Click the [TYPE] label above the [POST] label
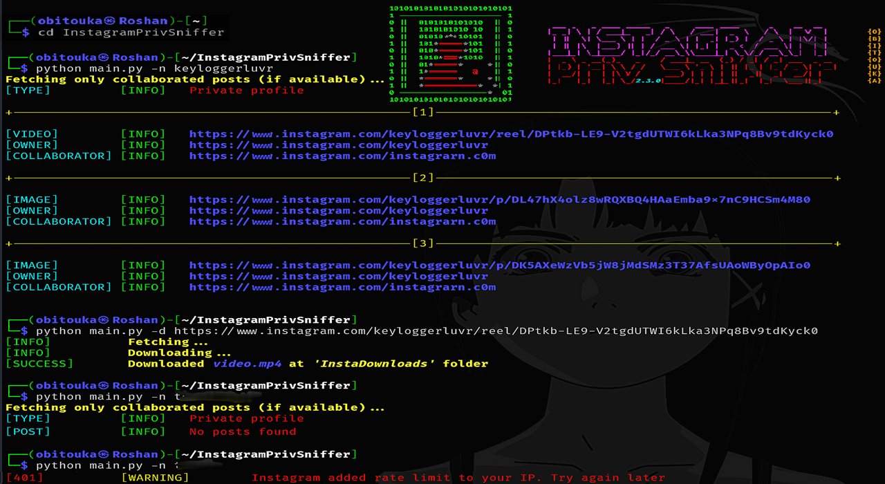Image resolution: width=885 pixels, height=484 pixels. click(28, 418)
